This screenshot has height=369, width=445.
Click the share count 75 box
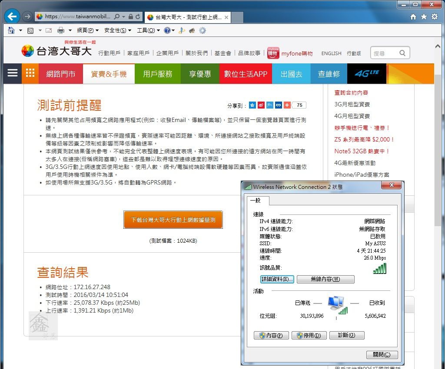pyautogui.click(x=299, y=105)
